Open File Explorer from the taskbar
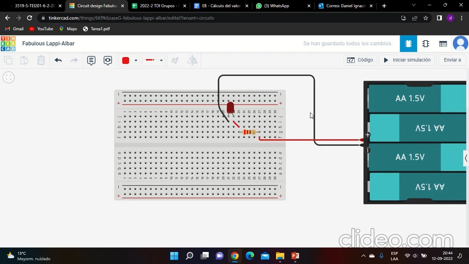Image resolution: width=469 pixels, height=264 pixels. [x=280, y=256]
